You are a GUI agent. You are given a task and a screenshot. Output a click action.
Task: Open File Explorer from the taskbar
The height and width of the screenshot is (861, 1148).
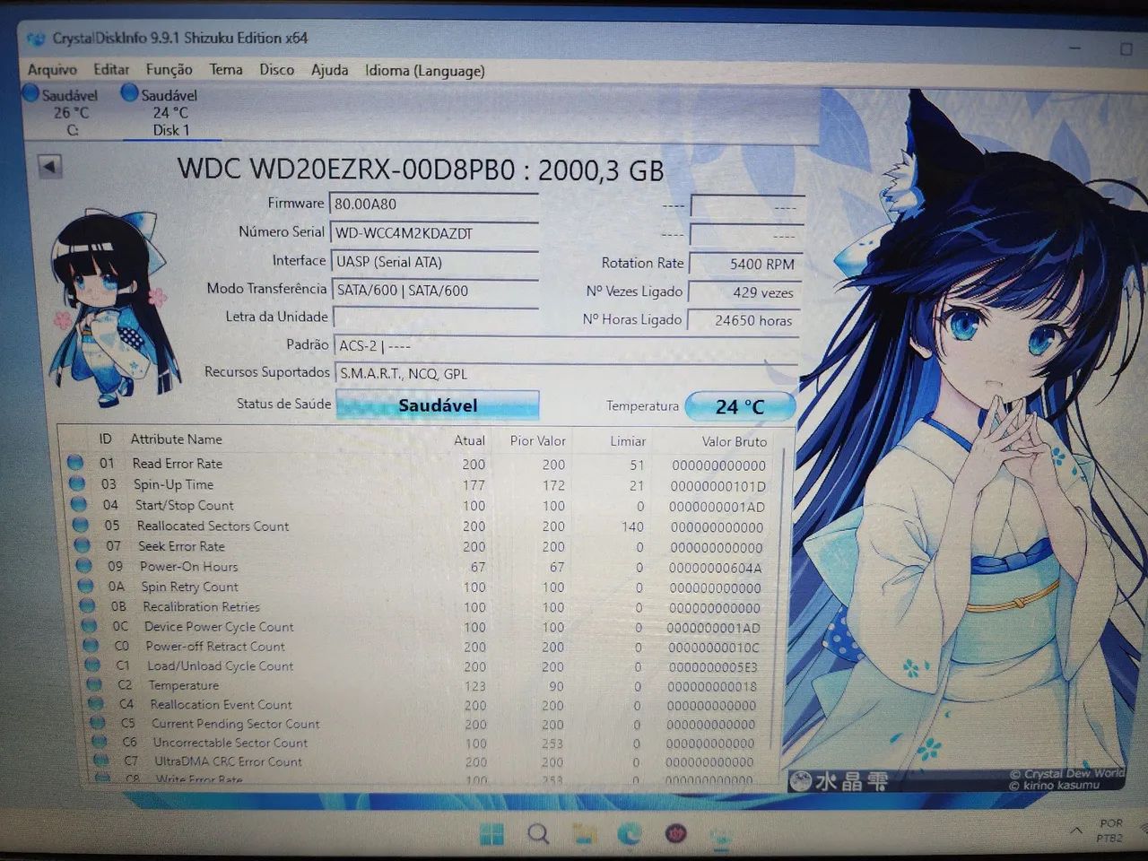click(x=584, y=835)
